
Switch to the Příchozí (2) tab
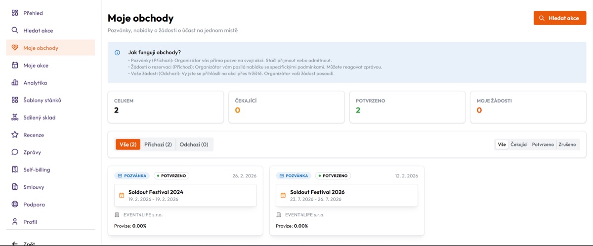pos(158,144)
